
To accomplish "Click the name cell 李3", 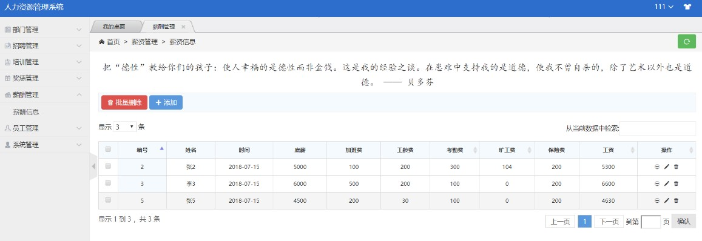I will click(x=191, y=183).
